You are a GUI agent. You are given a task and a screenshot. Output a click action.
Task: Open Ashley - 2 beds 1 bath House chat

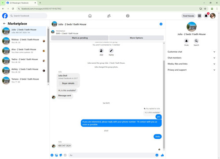24,71
